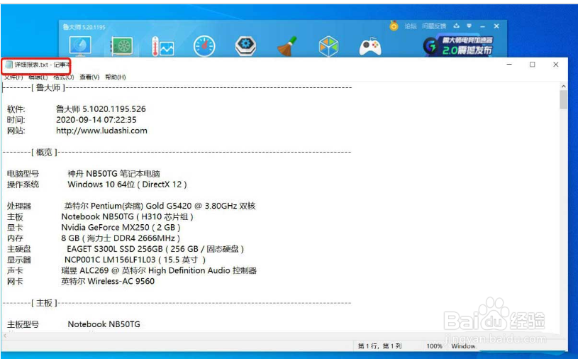Open Ludashi hardware detection graphics card icon

point(122,46)
